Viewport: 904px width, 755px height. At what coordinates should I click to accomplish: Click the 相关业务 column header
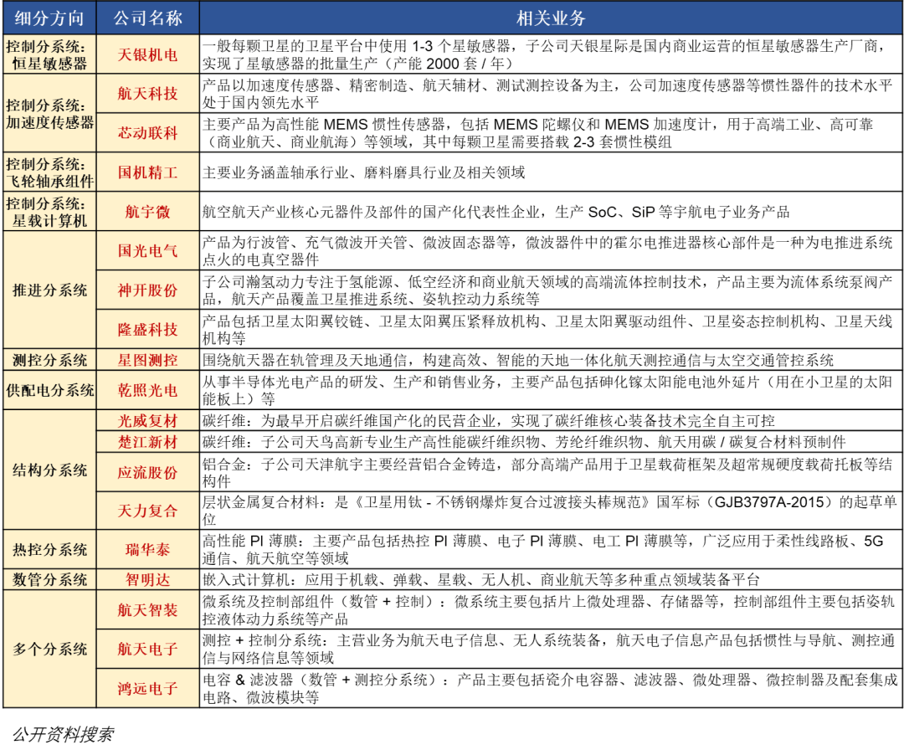click(x=549, y=16)
